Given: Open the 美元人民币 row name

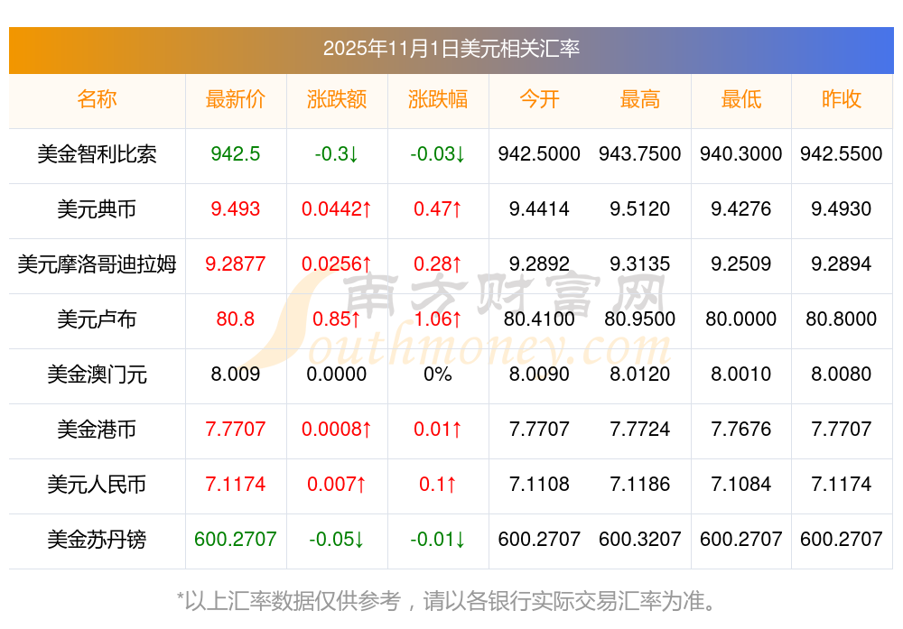Looking at the screenshot, I should (x=97, y=485).
